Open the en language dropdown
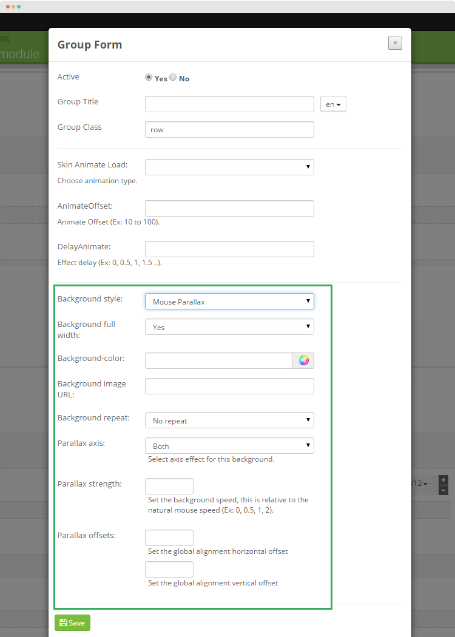Image resolution: width=455 pixels, height=637 pixels. click(x=333, y=104)
